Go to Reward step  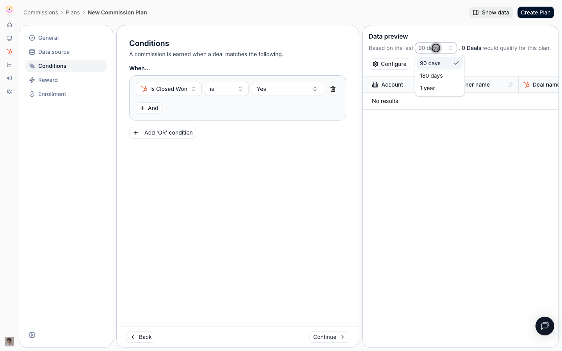pos(66,80)
